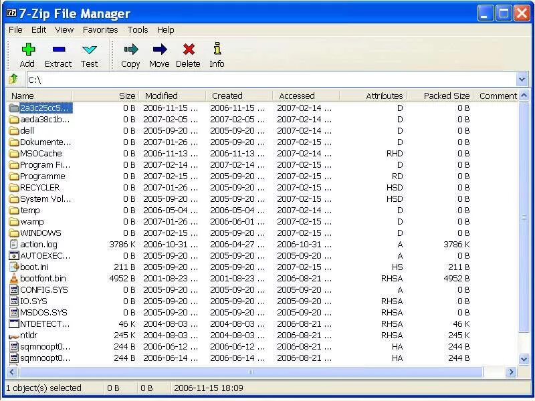Select the Programme folder name
This screenshot has height=401, width=535.
(43, 176)
